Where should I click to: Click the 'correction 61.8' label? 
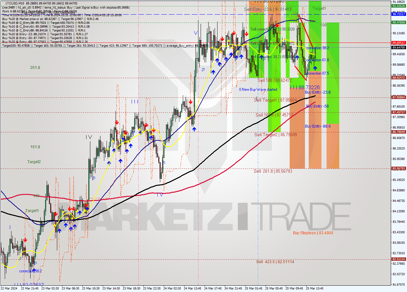coord(318,60)
